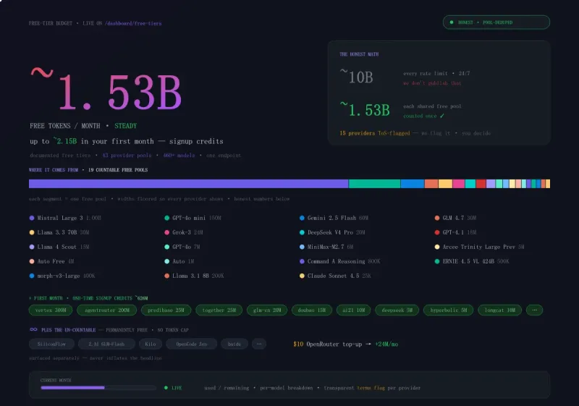The image size is (579, 406).
Task: Click the Kilo provider chip
Action: (151, 344)
